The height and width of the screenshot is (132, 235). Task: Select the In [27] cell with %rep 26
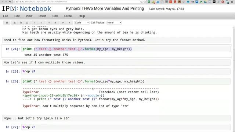pyautogui.click(x=126, y=127)
